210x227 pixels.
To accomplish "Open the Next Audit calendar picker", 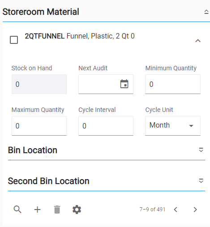I will (x=124, y=84).
